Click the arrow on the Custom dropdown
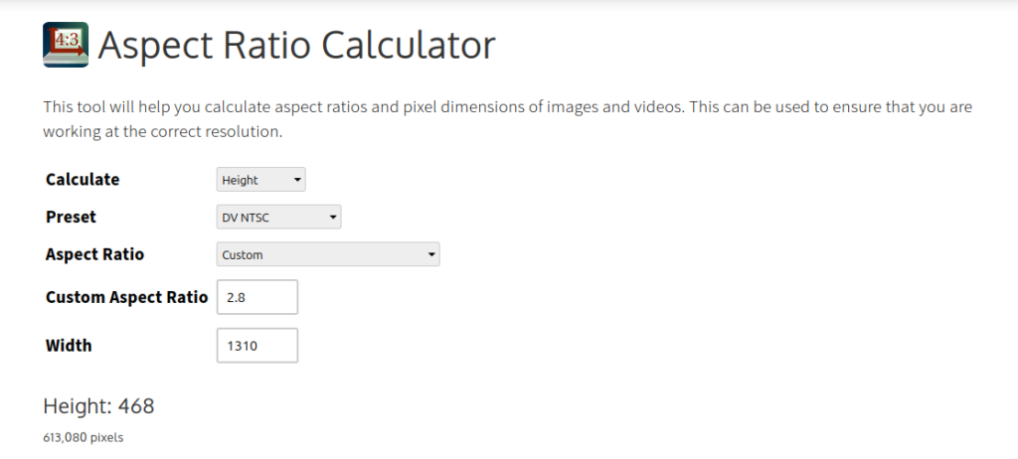This screenshot has width=1018, height=459. coord(431,254)
